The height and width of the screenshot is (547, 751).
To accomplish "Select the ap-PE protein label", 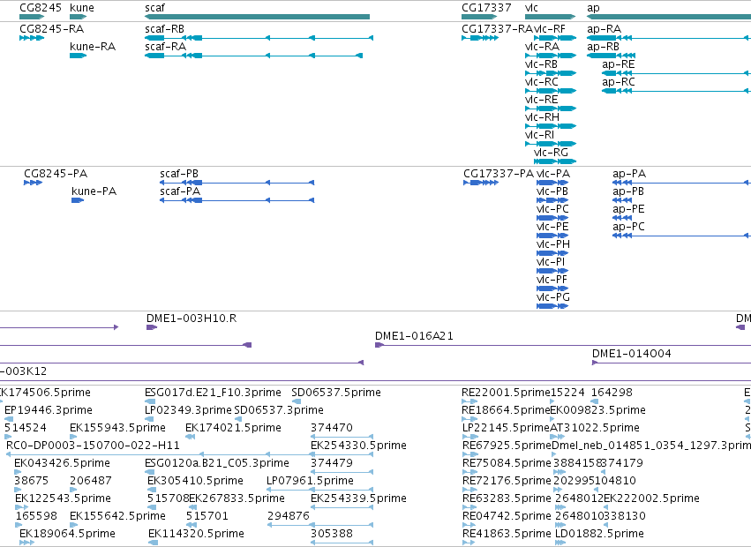I will tap(628, 209).
